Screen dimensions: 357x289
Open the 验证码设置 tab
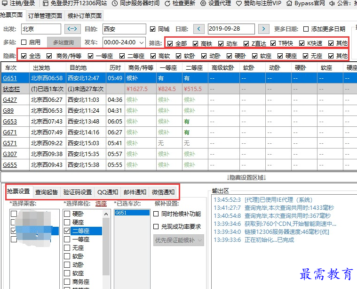pyautogui.click(x=78, y=192)
